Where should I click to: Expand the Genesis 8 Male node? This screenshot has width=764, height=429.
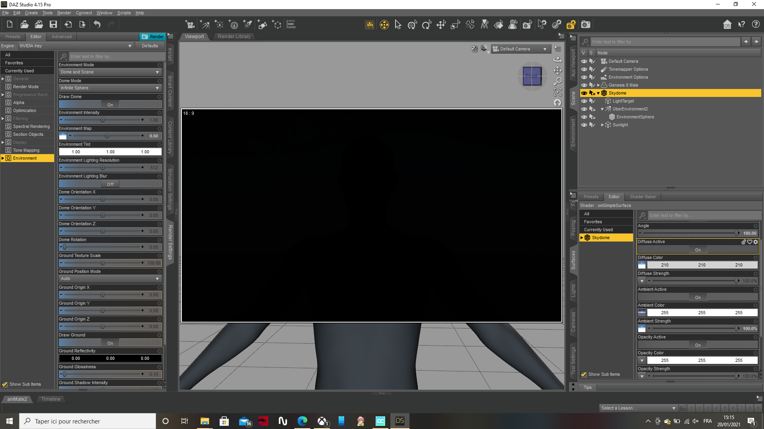click(x=598, y=85)
